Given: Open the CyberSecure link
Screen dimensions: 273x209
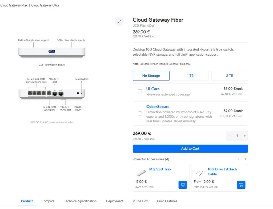Looking at the screenshot, I should point(158,107).
